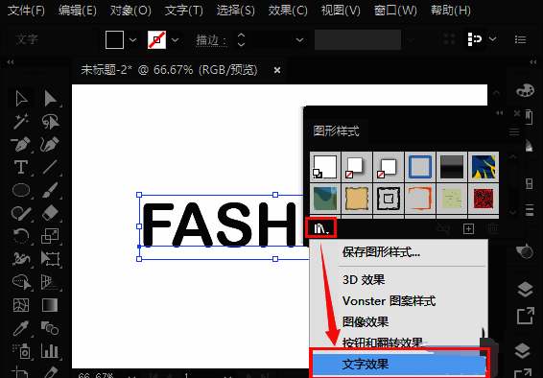This screenshot has width=543, height=378.
Task: Pick the Perspective Grid tool
Action: click(x=50, y=282)
